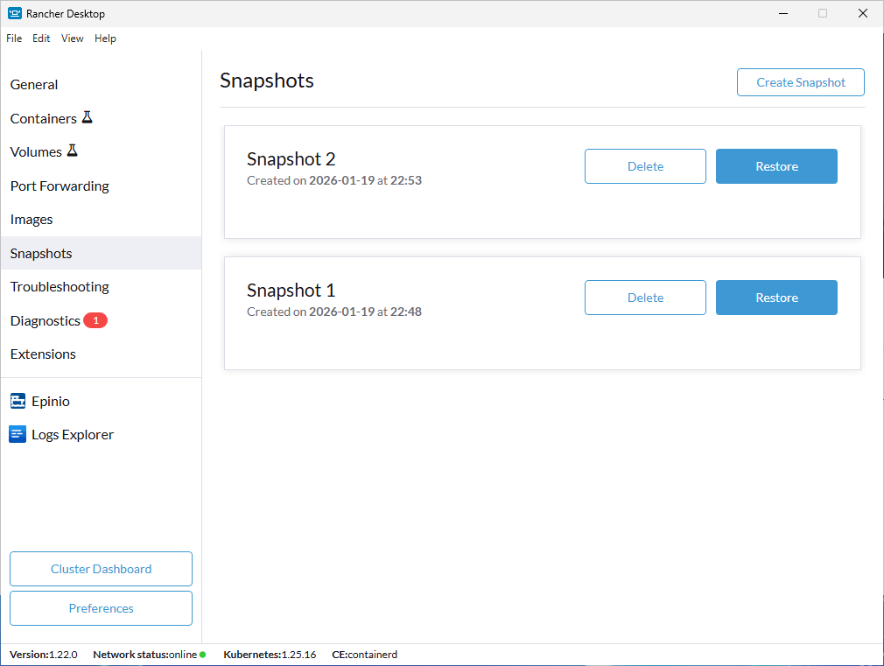Switch to the Images section
884x666 pixels.
coord(32,219)
